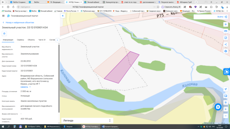Viewport: 230px width, 129px height.
Task: Expand the Легенда dropdown
Action: pyautogui.click(x=87, y=120)
